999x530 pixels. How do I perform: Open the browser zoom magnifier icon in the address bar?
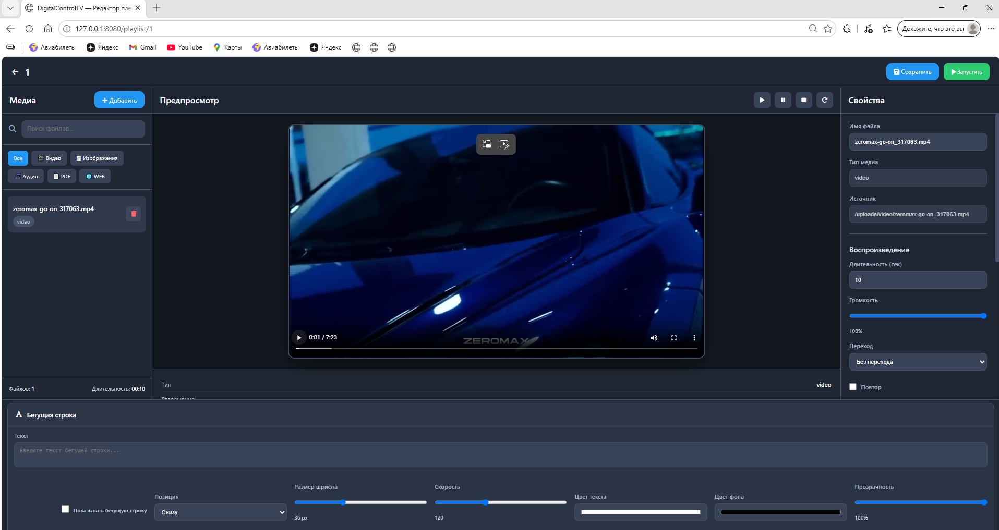point(813,29)
